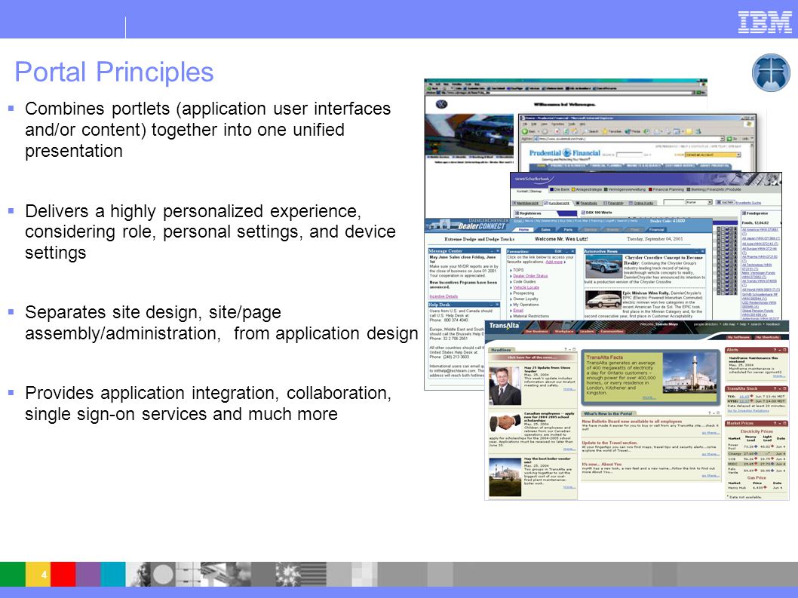Screen dimensions: 798x598
Task: Click help icon of TransAlta Alerts portlet
Action: point(775,350)
